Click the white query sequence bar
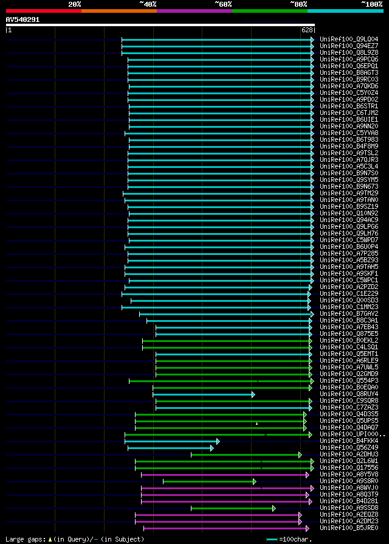 [x=160, y=25]
